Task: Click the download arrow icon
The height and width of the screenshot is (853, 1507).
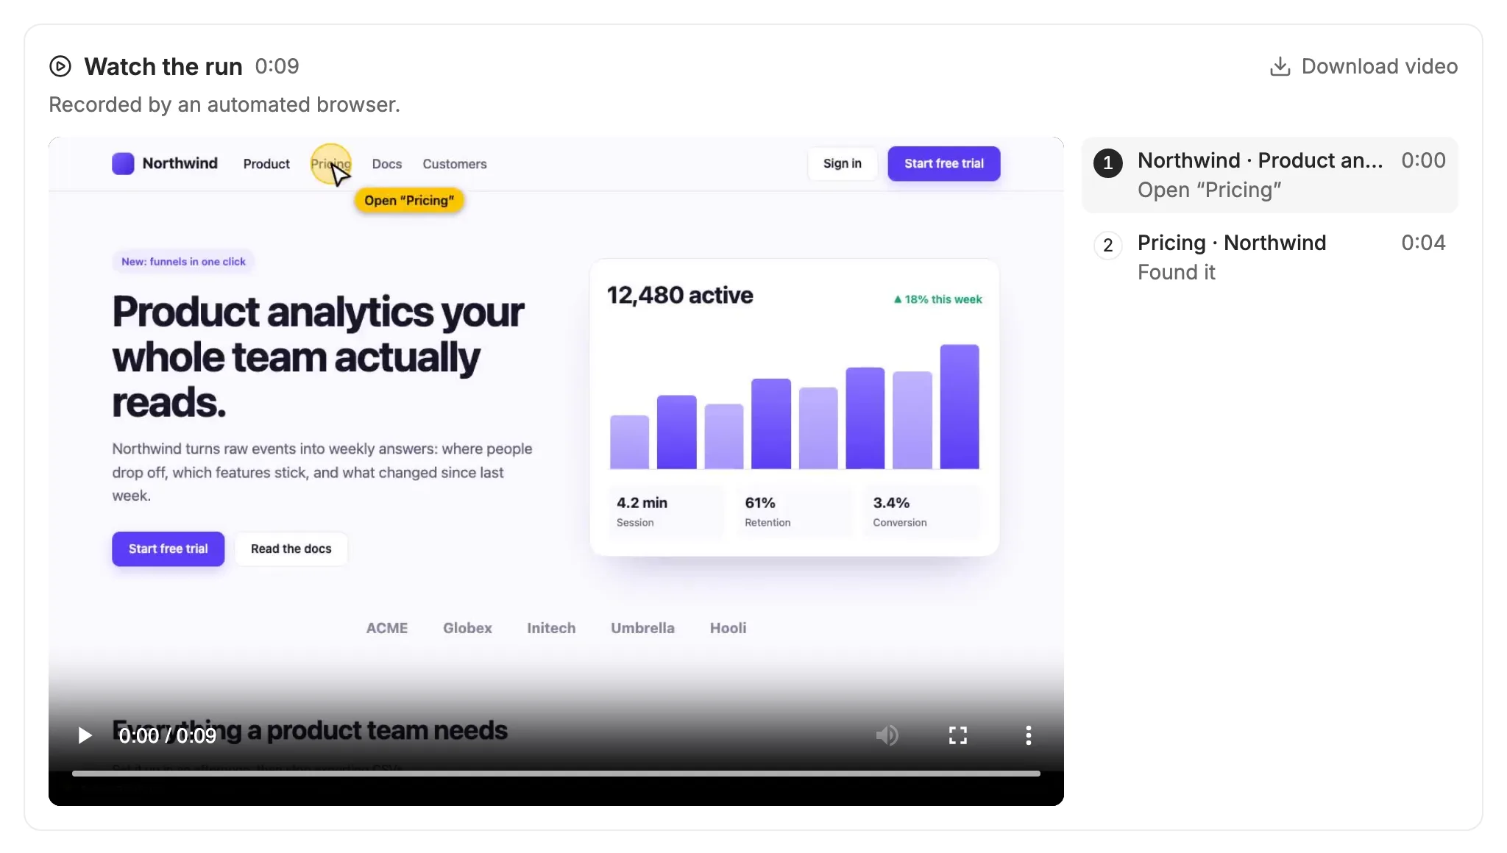Action: point(1280,66)
